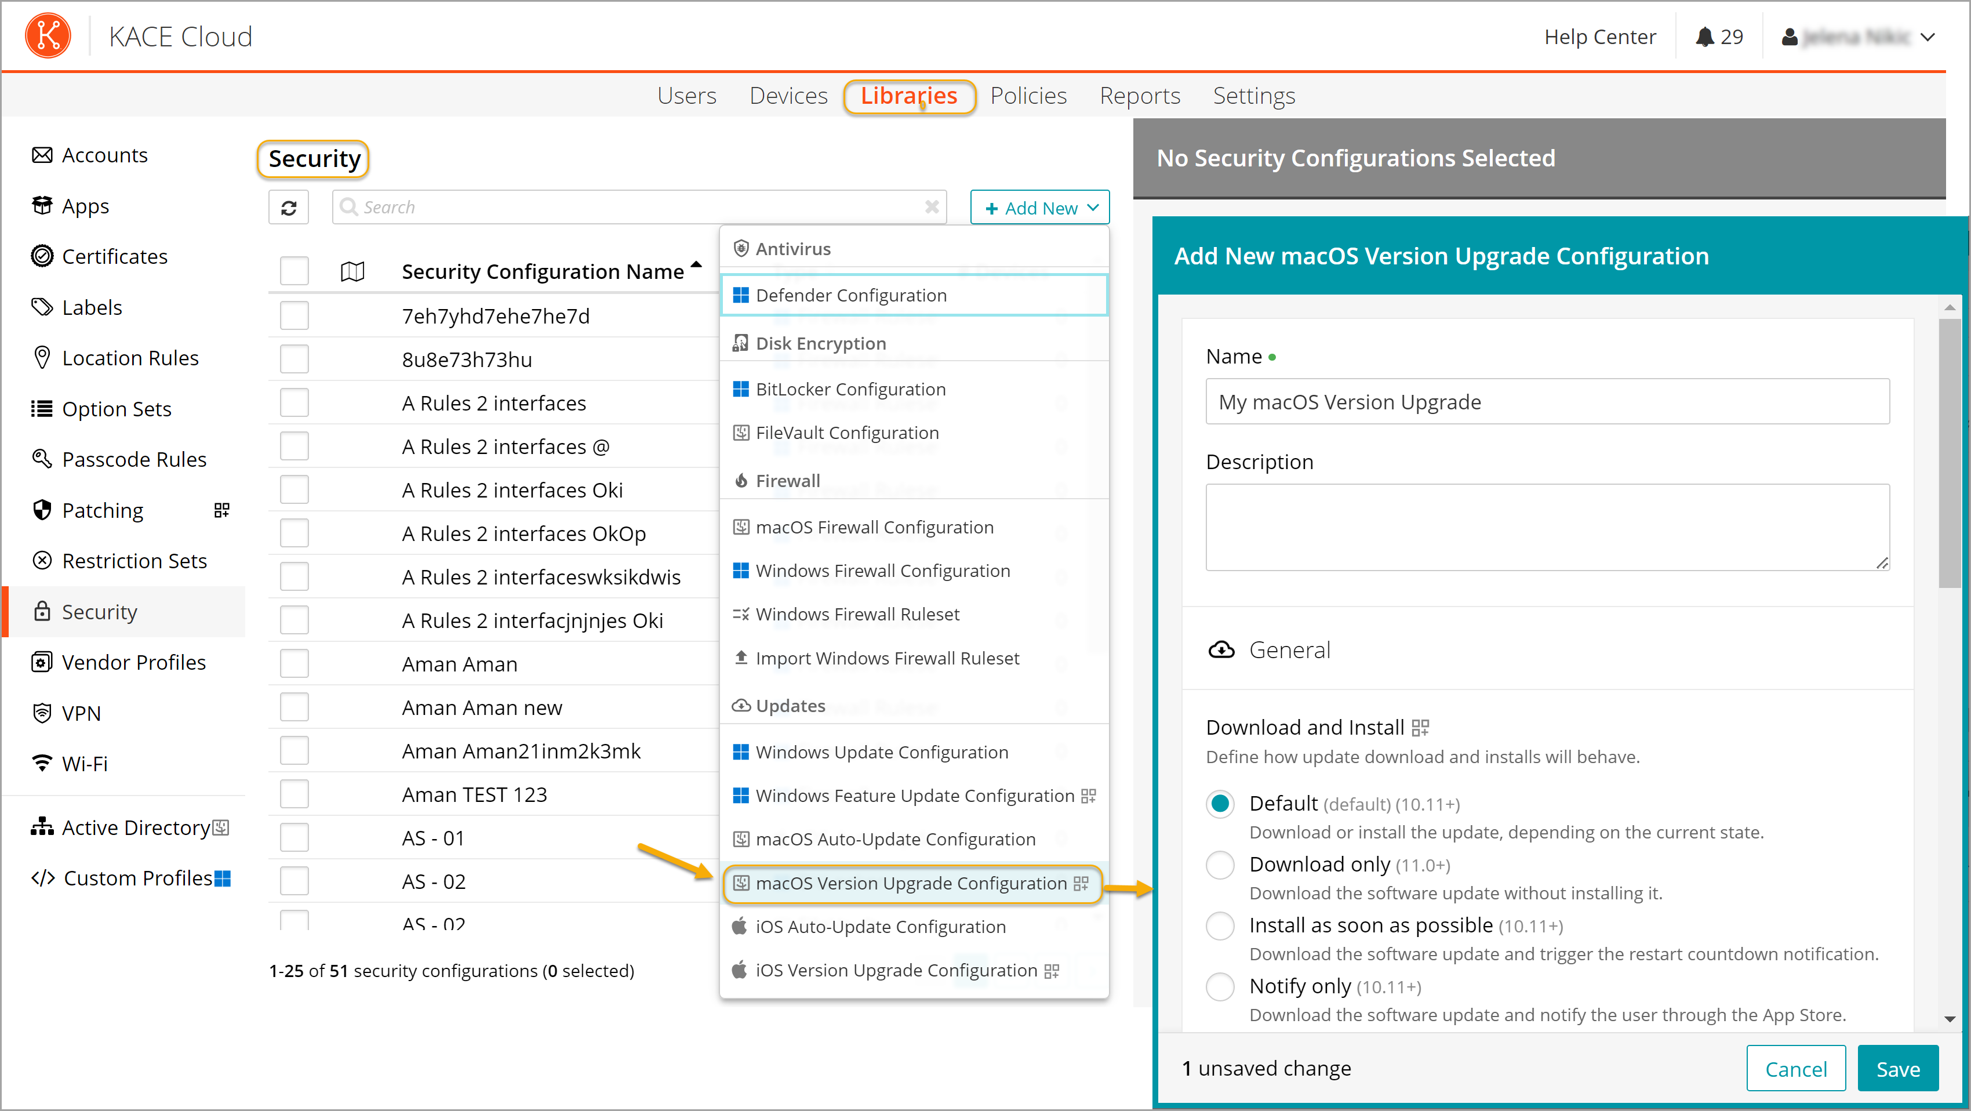
Task: Click the refresh list icon button
Action: [289, 208]
